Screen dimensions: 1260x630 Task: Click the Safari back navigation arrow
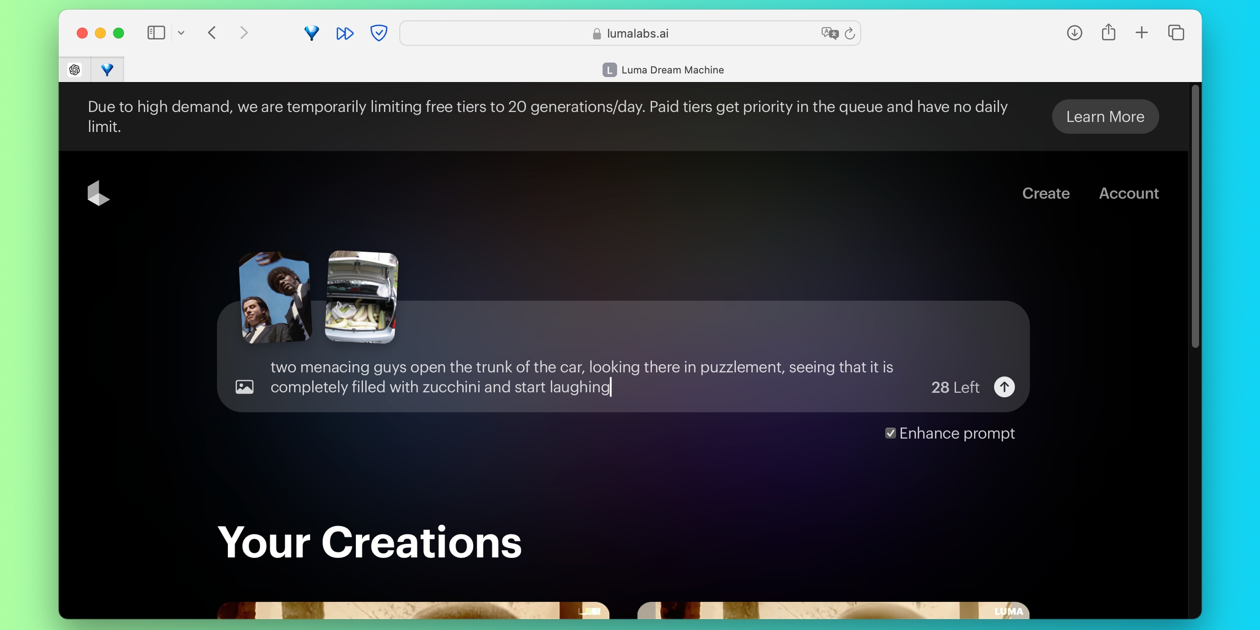[x=212, y=33]
